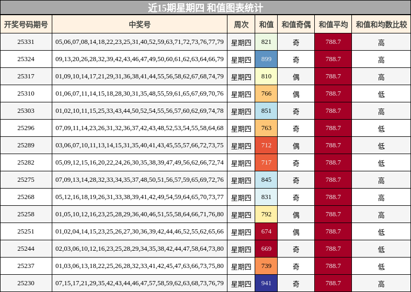Click winning numbers starting 01,02,10,11,15
The width and height of the screenshot is (411, 292).
140,111
